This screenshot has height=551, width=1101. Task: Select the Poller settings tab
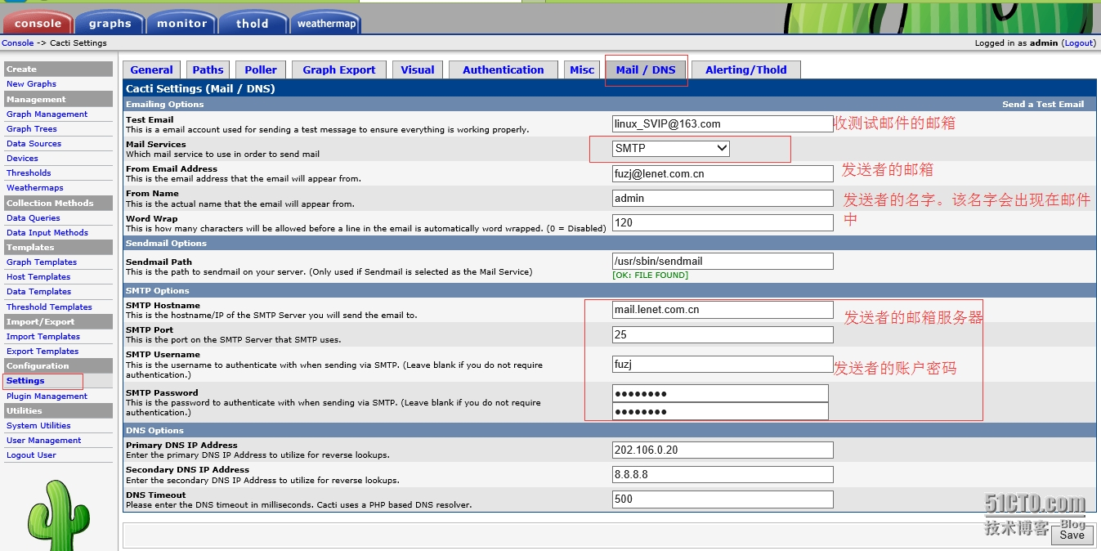(x=261, y=69)
